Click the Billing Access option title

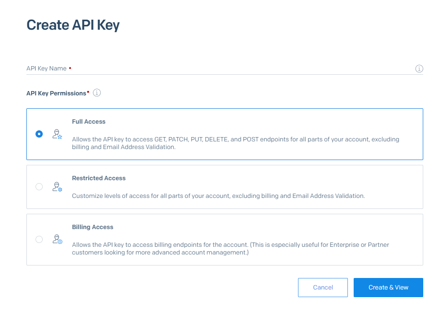[93, 227]
